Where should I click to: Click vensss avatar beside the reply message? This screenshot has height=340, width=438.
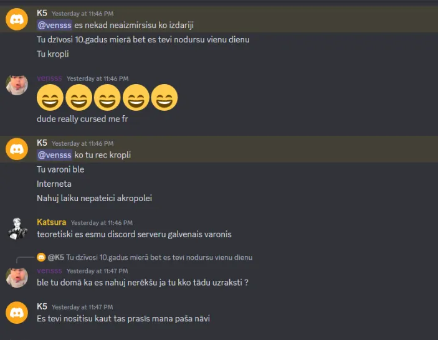(x=17, y=277)
